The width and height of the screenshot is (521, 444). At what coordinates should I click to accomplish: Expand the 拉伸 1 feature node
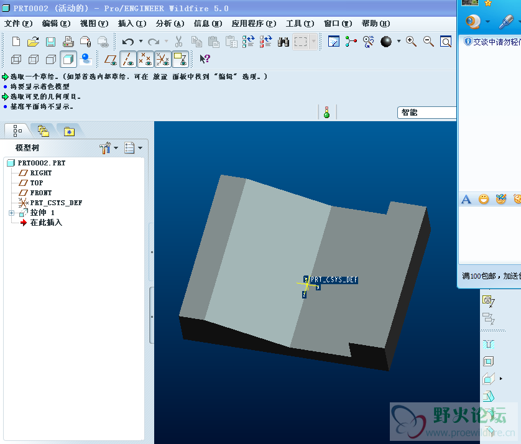[x=11, y=213]
